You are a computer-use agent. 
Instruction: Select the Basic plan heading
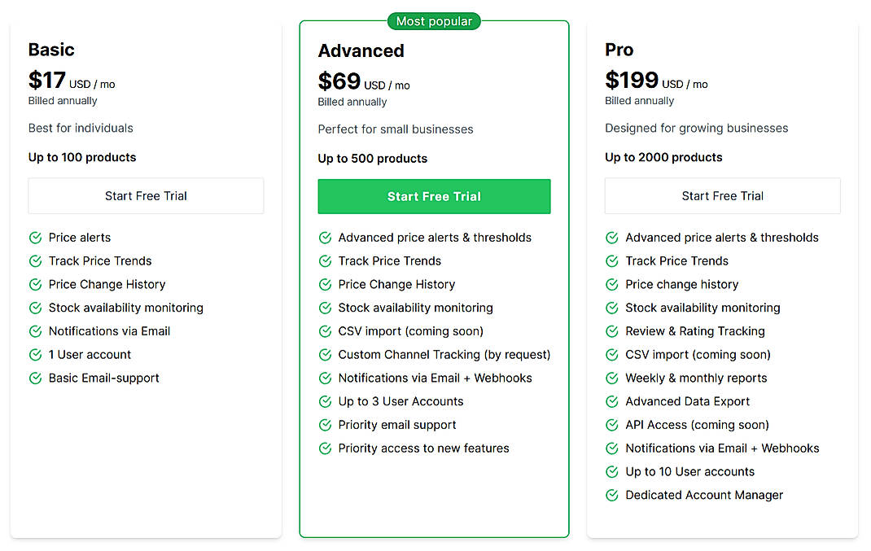pos(51,50)
